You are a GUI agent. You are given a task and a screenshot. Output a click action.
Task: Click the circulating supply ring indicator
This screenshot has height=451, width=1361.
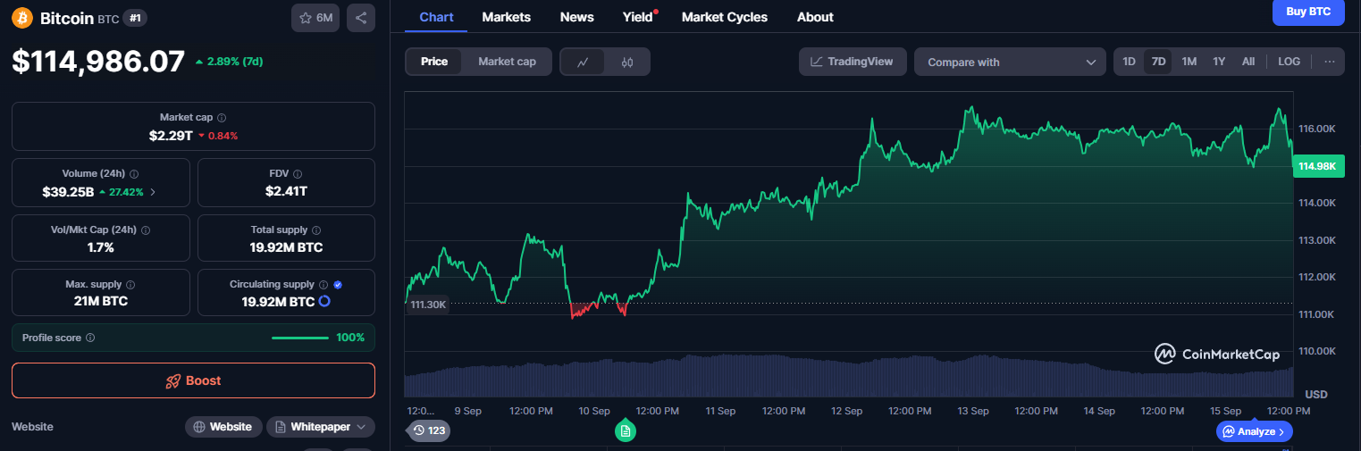(324, 302)
